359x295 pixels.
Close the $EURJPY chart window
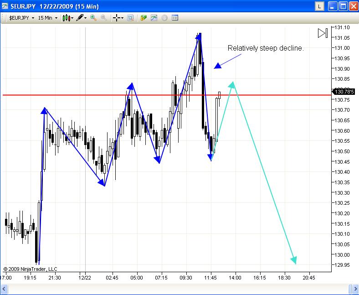point(354,6)
